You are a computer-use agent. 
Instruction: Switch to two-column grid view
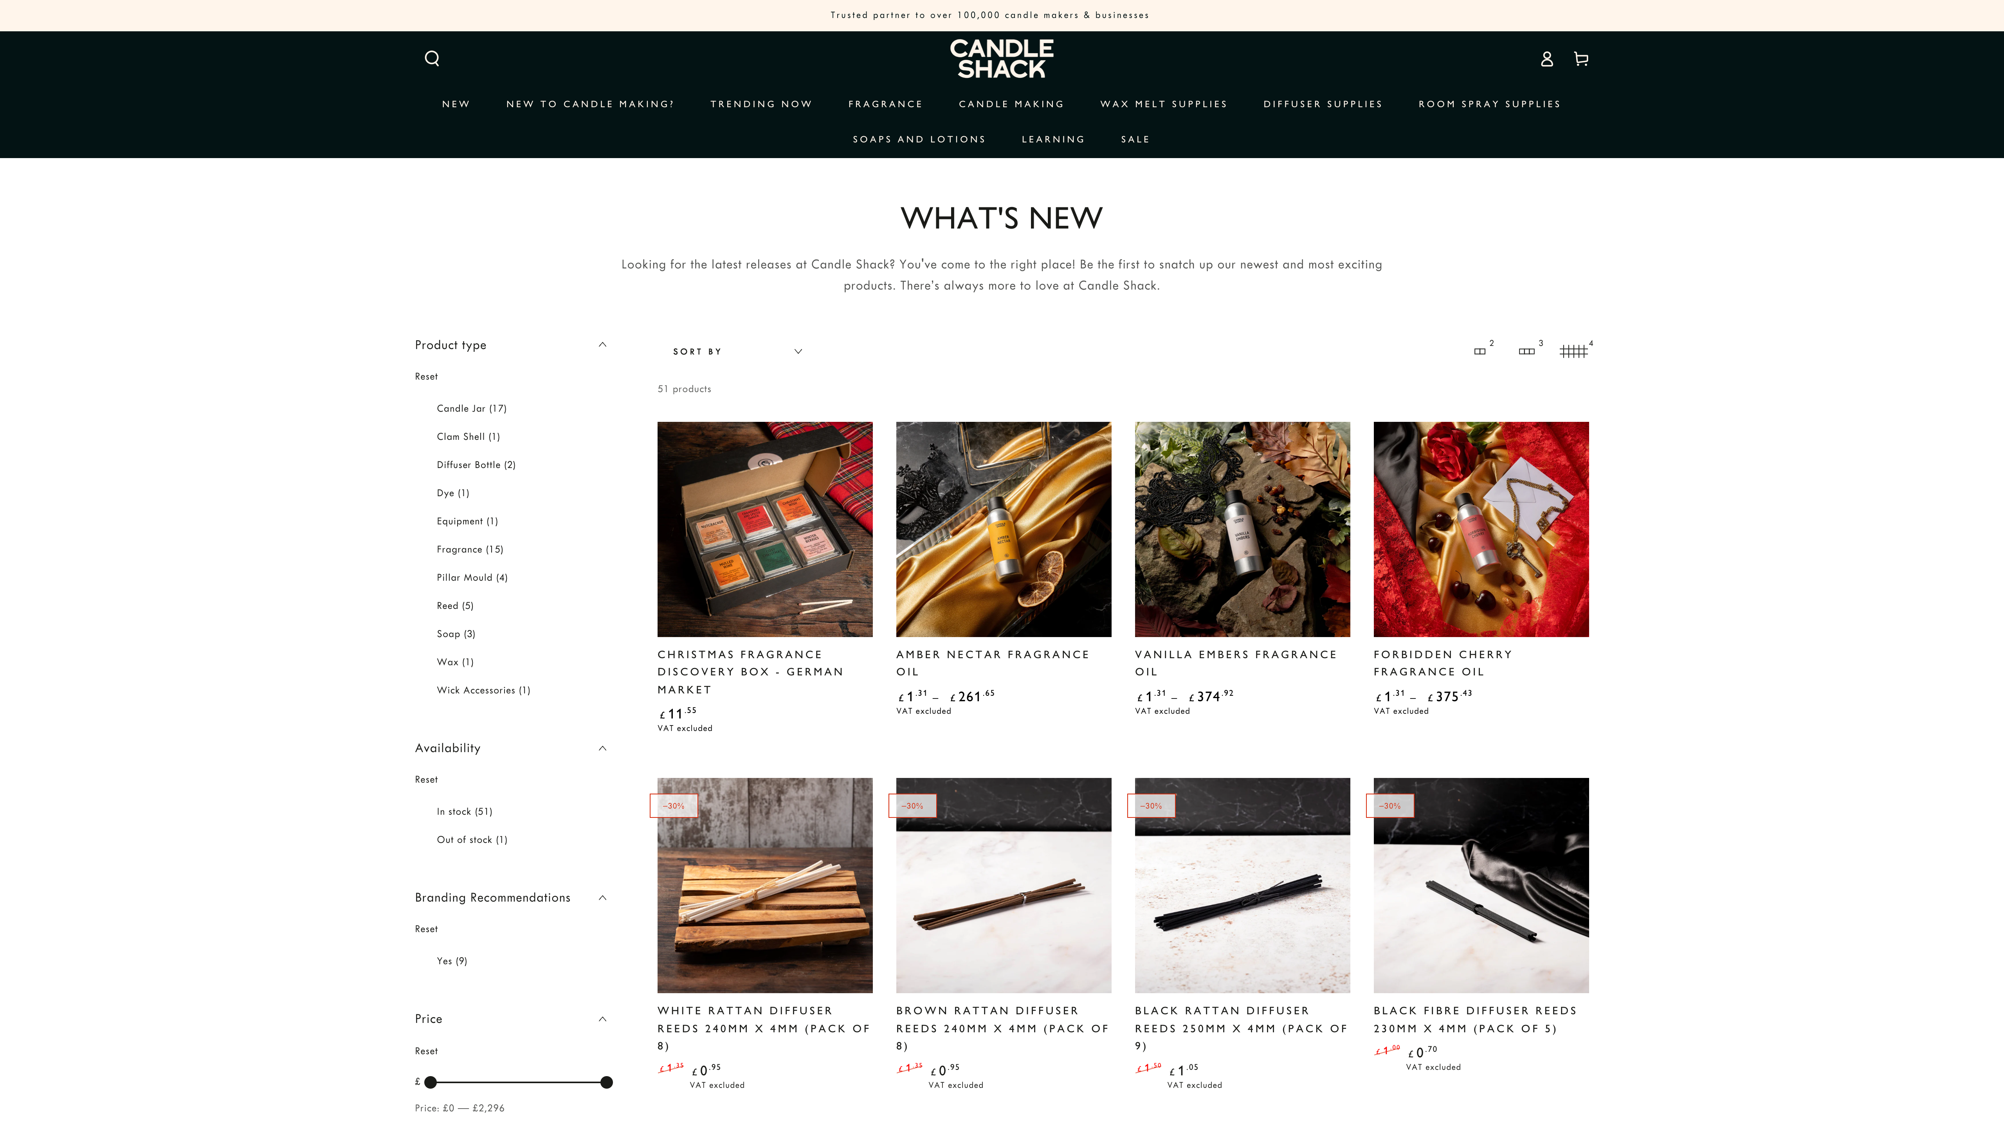[x=1483, y=350]
